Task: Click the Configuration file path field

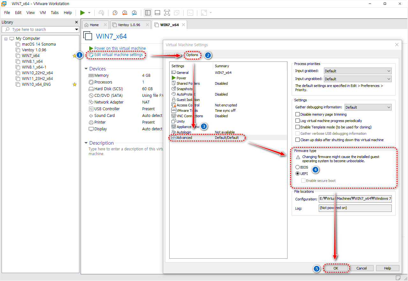Action: pos(355,198)
